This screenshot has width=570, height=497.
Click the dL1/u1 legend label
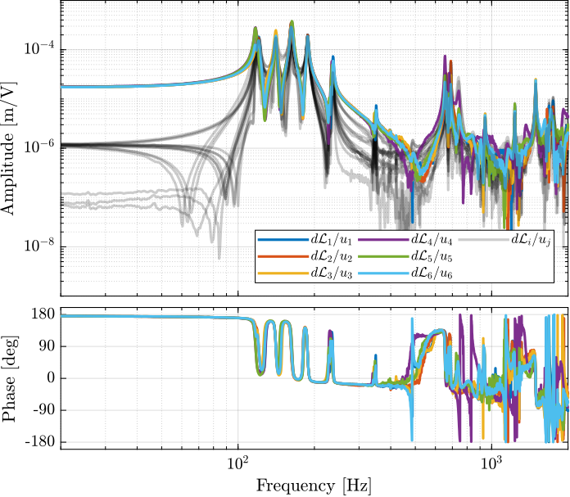click(x=331, y=240)
